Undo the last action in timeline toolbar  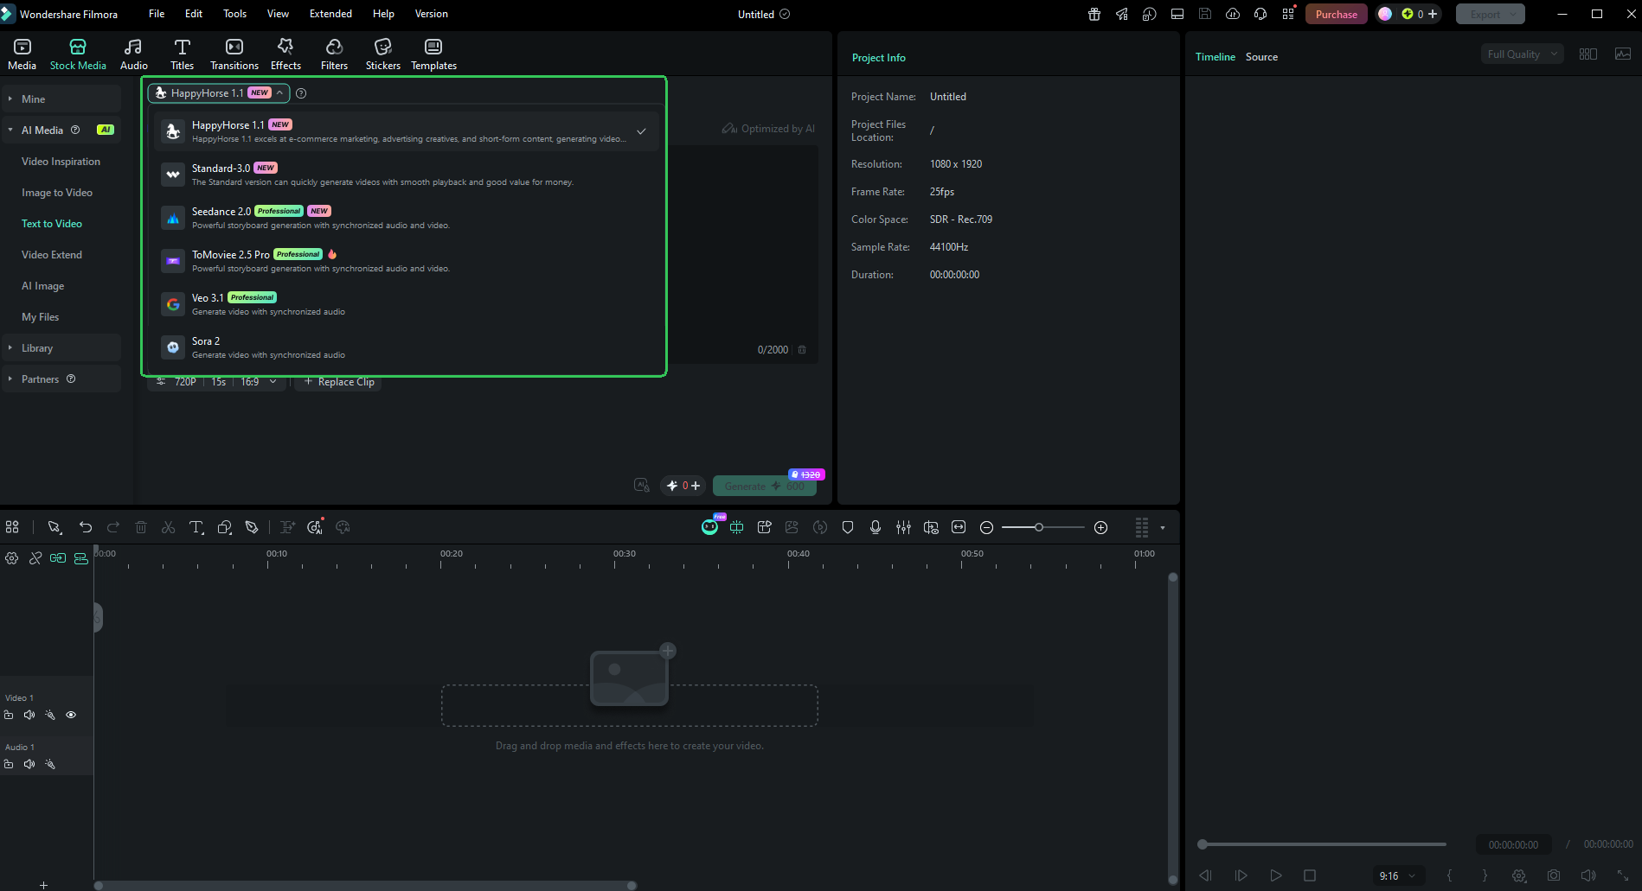pyautogui.click(x=85, y=527)
